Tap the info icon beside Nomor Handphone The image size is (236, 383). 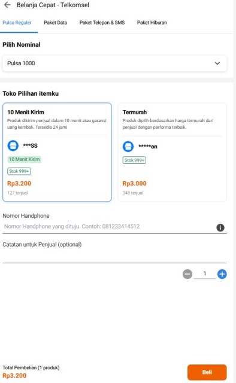(x=220, y=227)
